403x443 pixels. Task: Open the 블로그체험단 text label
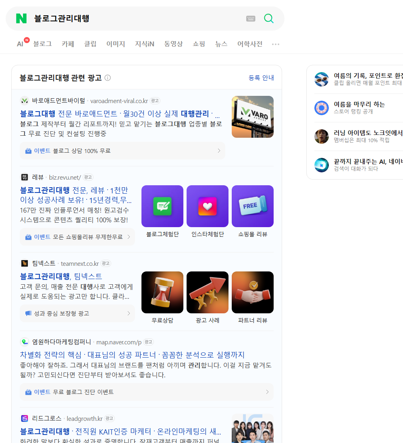point(162,234)
